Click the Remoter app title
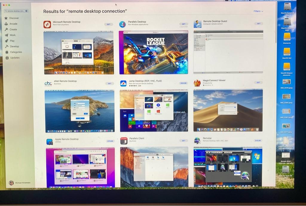Image resolution: width=306 pixels, height=206 pixels. click(x=207, y=138)
